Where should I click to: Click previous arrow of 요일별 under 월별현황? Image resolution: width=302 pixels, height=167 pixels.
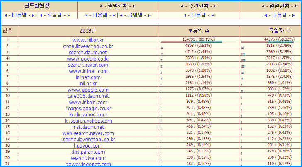(121, 15)
